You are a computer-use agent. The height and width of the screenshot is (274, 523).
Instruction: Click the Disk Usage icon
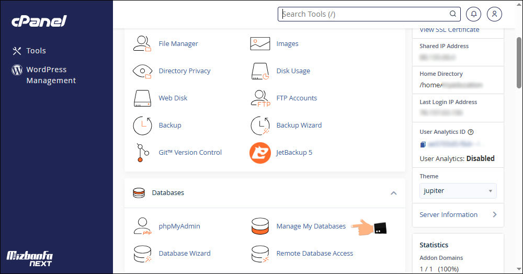click(260, 71)
